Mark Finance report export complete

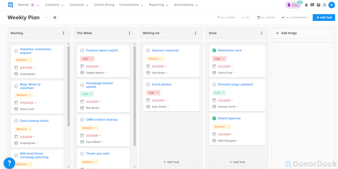coord(82,50)
